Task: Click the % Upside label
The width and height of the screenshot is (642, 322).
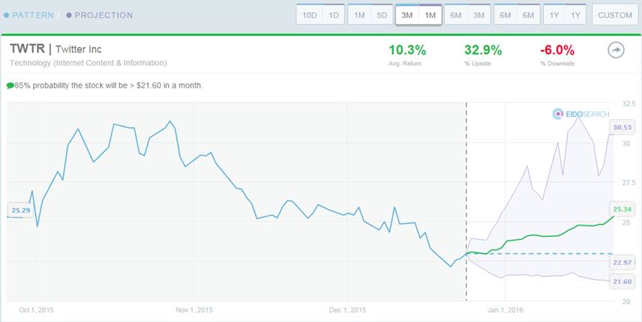Action: click(478, 64)
